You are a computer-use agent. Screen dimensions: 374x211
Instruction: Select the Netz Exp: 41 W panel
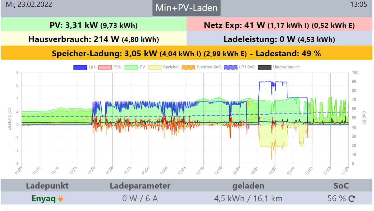(280, 24)
